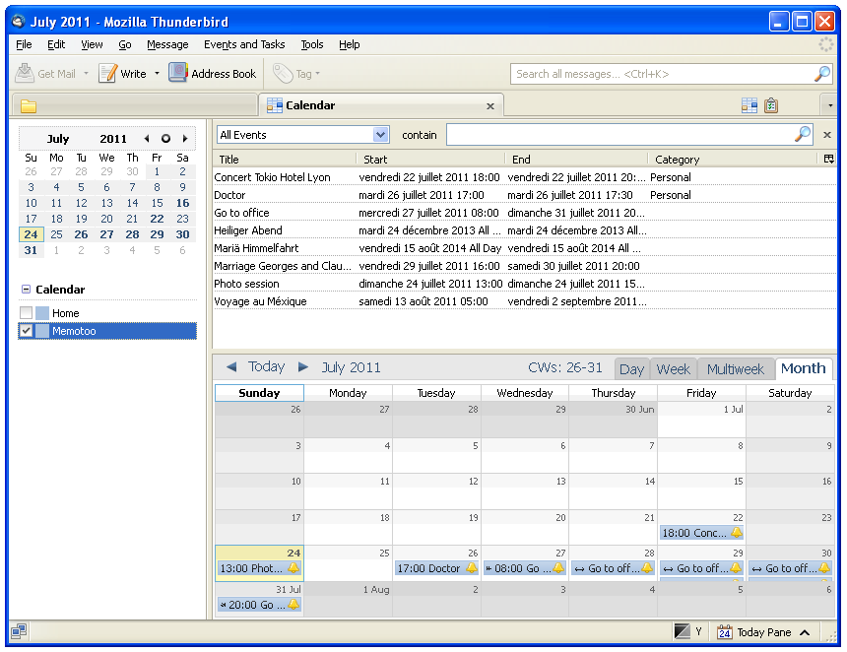Go to previous month in mini calendar
Screen dimensions: 847x652
147,139
